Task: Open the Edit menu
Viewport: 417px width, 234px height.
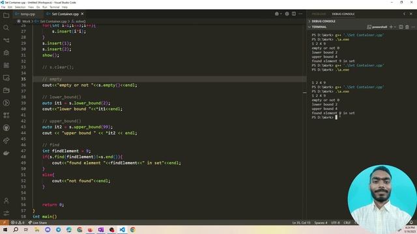Action: pyautogui.click(x=10, y=7)
